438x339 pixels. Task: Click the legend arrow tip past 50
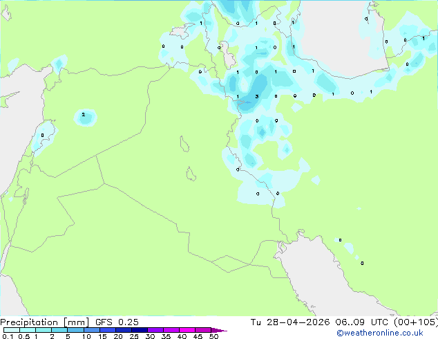click(219, 330)
